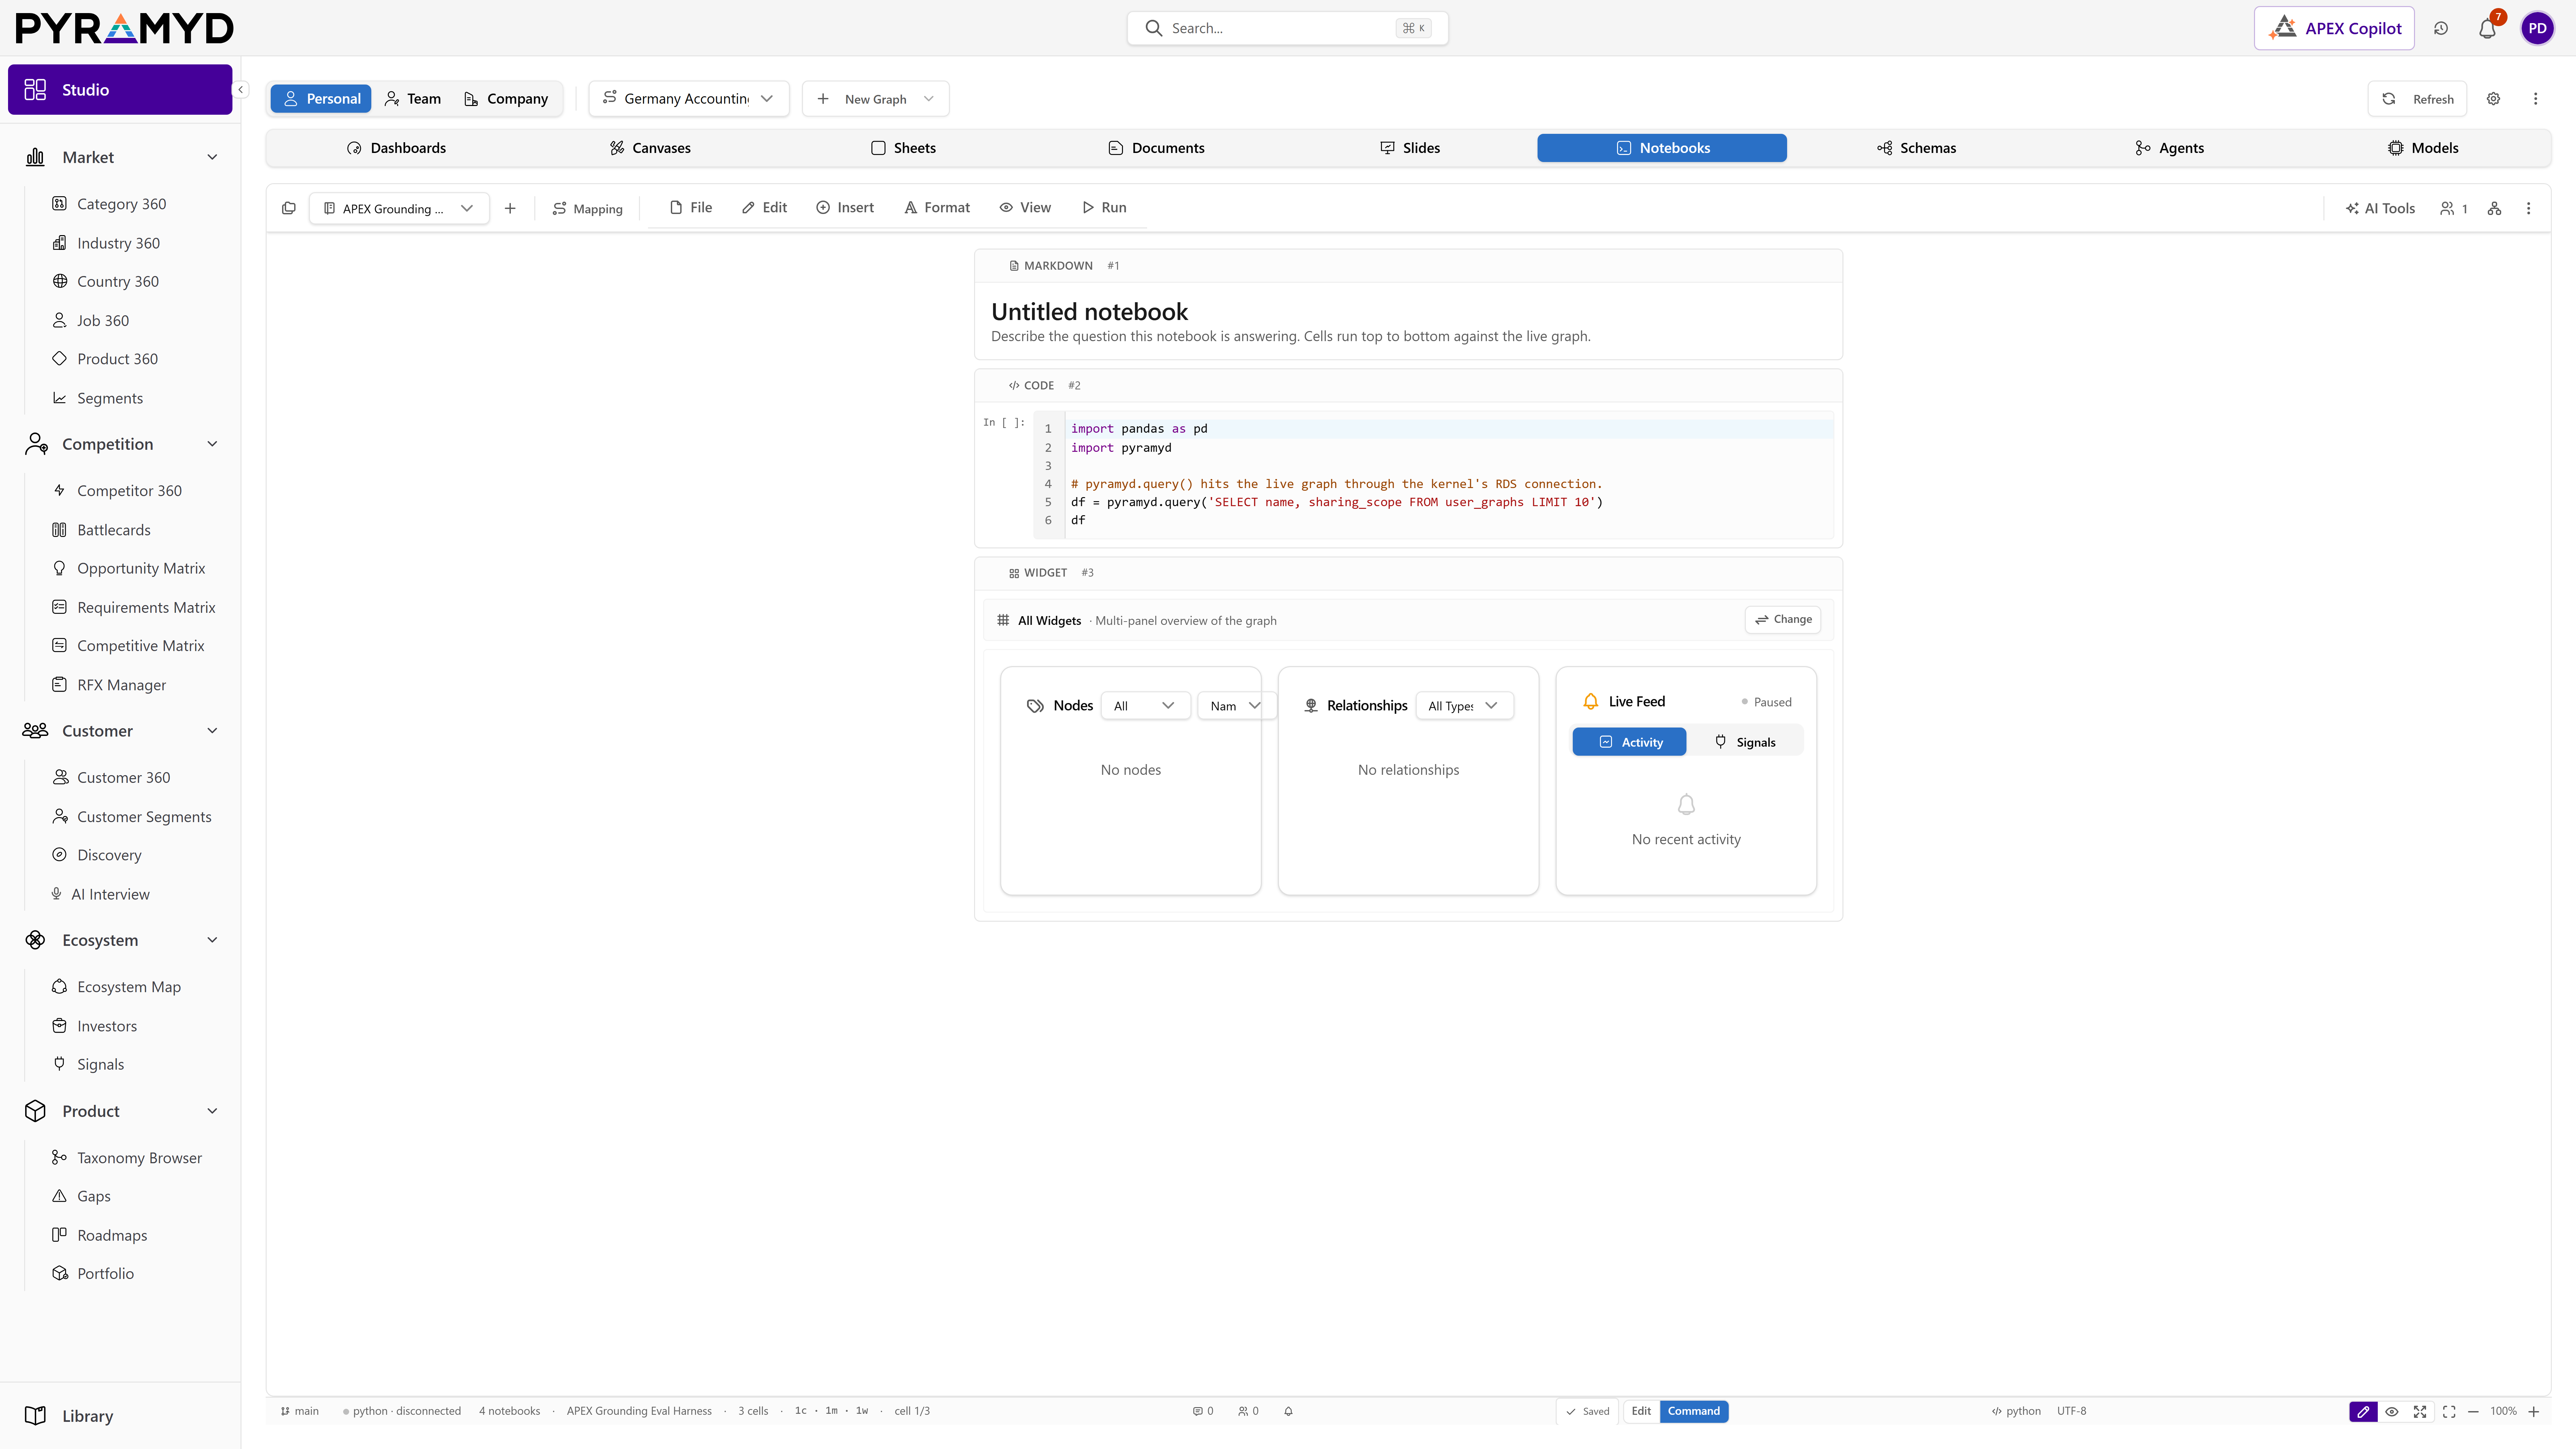Viewport: 2576px width, 1449px height.
Task: Click the notebook list copy icon
Action: pos(289,208)
